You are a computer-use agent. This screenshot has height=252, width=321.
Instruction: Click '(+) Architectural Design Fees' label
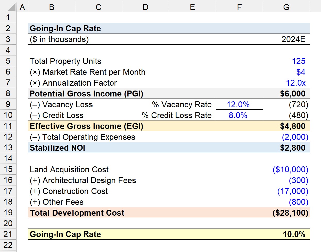coord(83,180)
